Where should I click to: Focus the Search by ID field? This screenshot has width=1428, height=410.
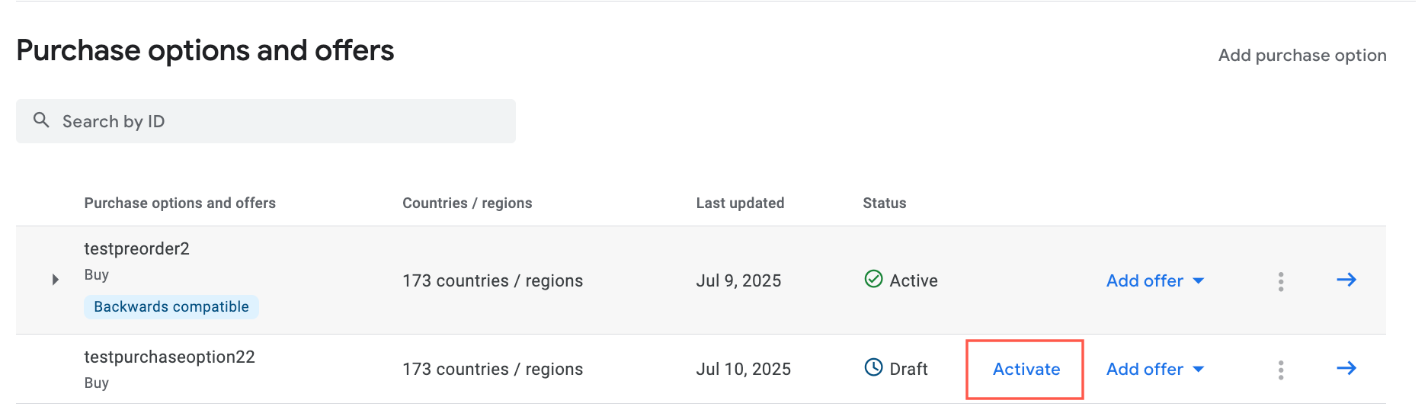266,121
